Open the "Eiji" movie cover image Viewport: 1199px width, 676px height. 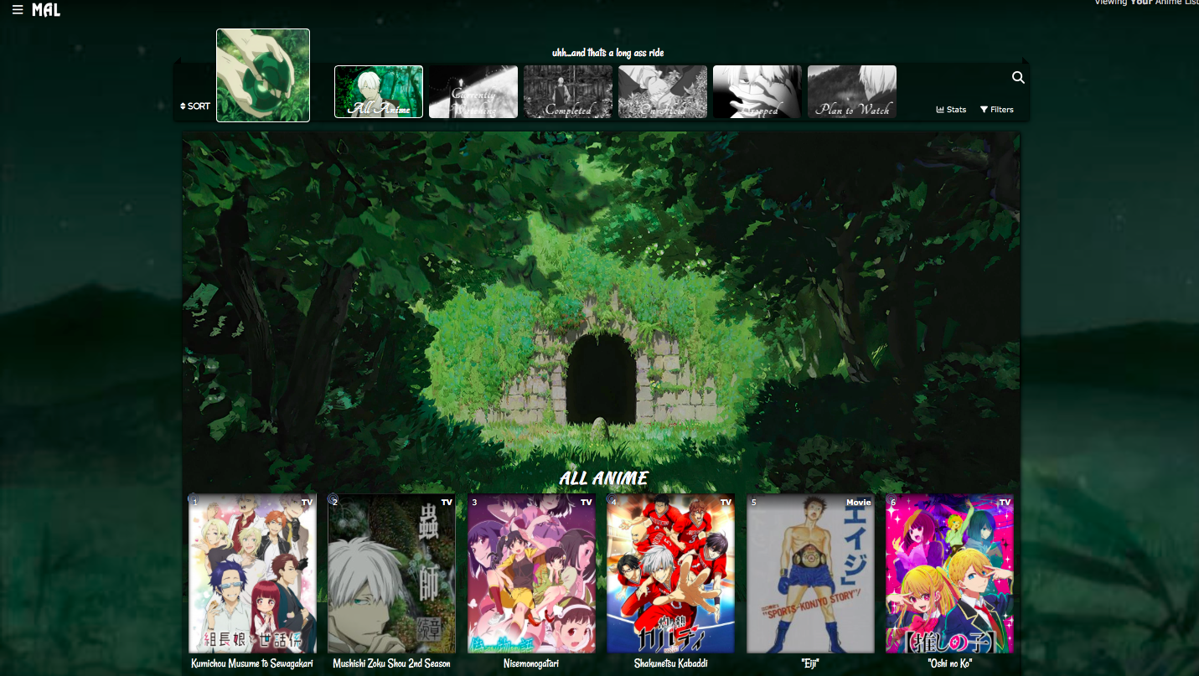810,574
